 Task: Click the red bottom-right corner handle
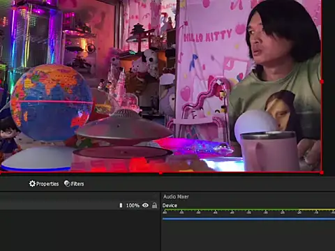(322, 173)
